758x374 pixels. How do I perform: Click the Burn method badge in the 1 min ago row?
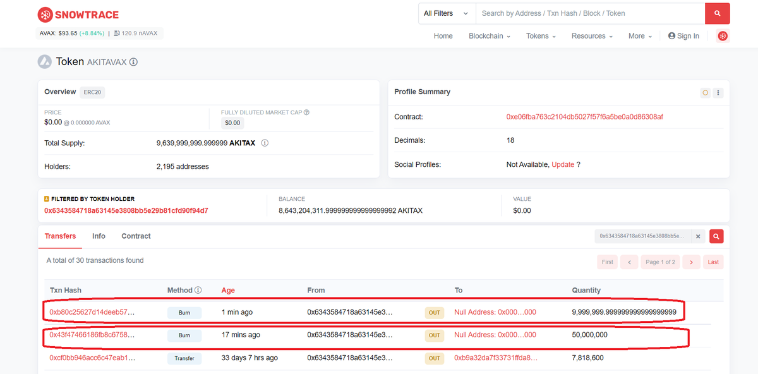[184, 313]
